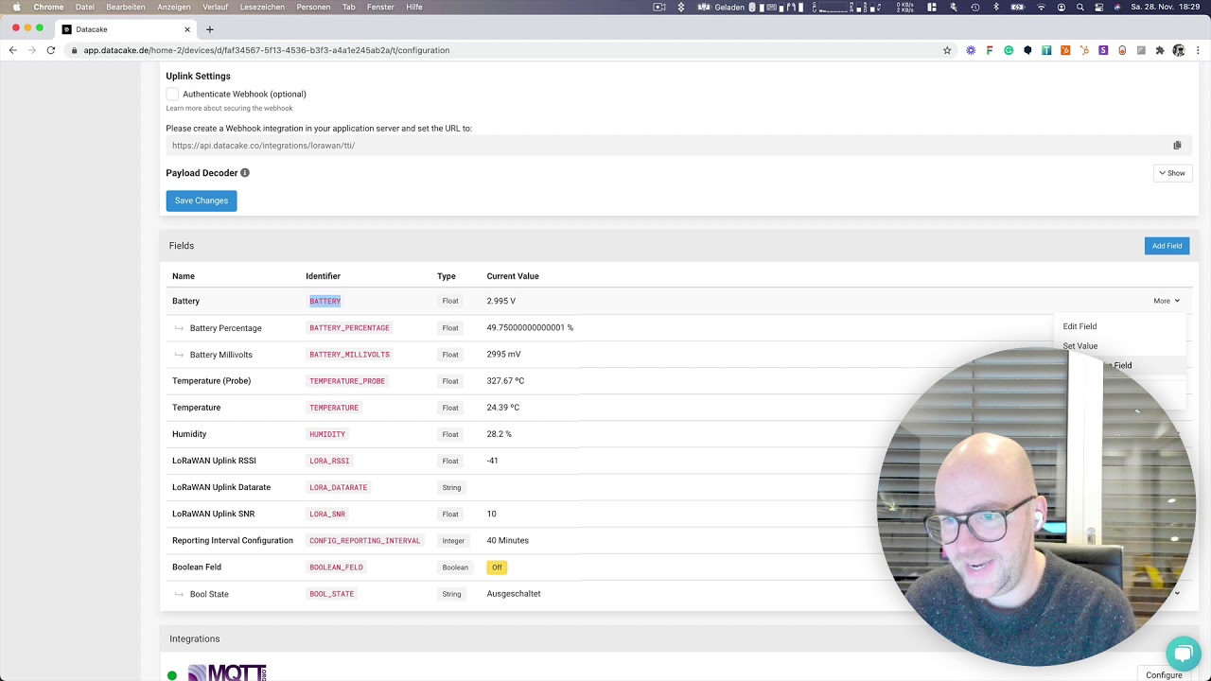Choose Set Value from the More menu
Viewport: 1211px width, 681px height.
point(1080,346)
